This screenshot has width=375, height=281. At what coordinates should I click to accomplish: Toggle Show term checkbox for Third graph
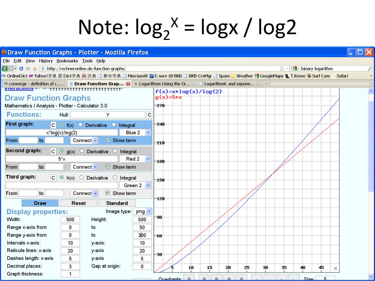coord(108,193)
